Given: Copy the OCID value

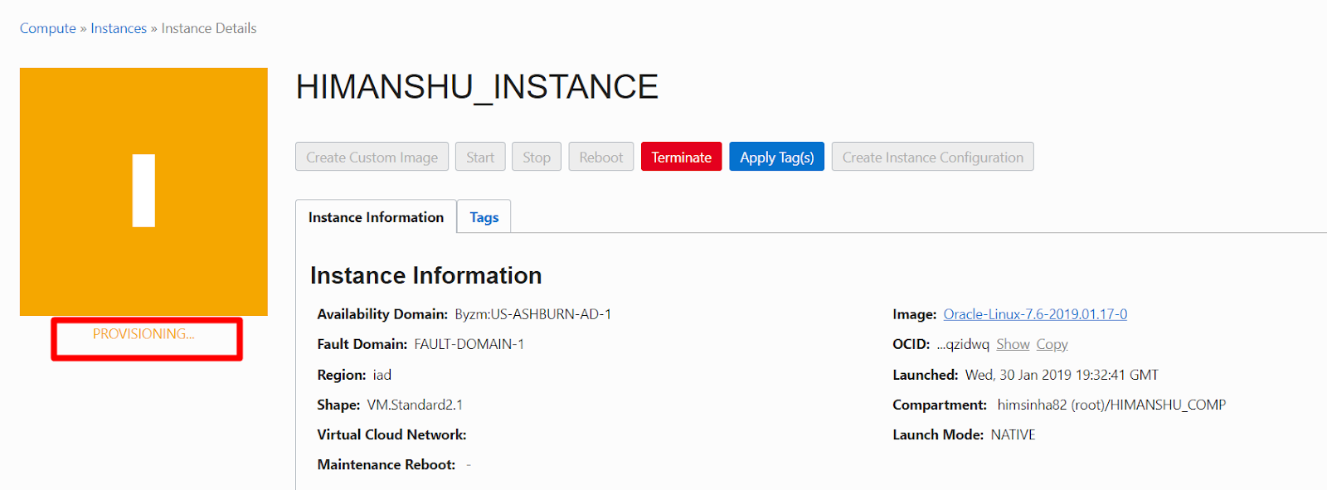Looking at the screenshot, I should coord(1052,344).
